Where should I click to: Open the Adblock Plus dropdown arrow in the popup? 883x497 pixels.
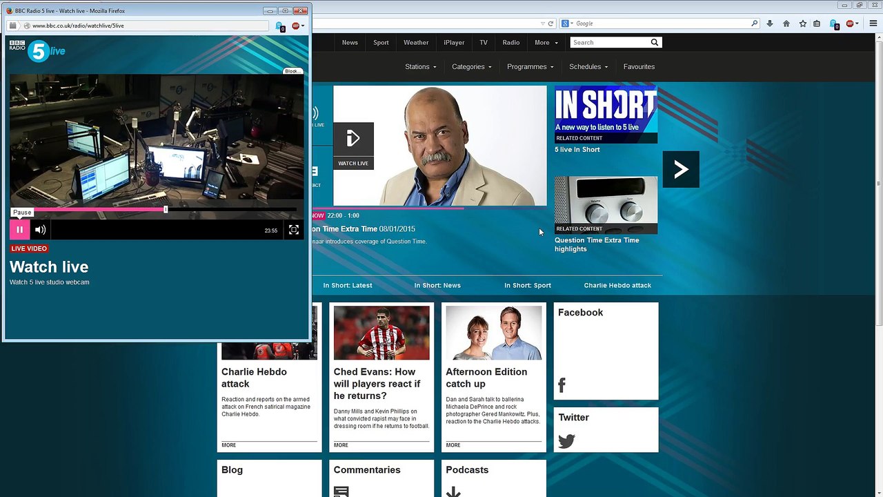(303, 26)
